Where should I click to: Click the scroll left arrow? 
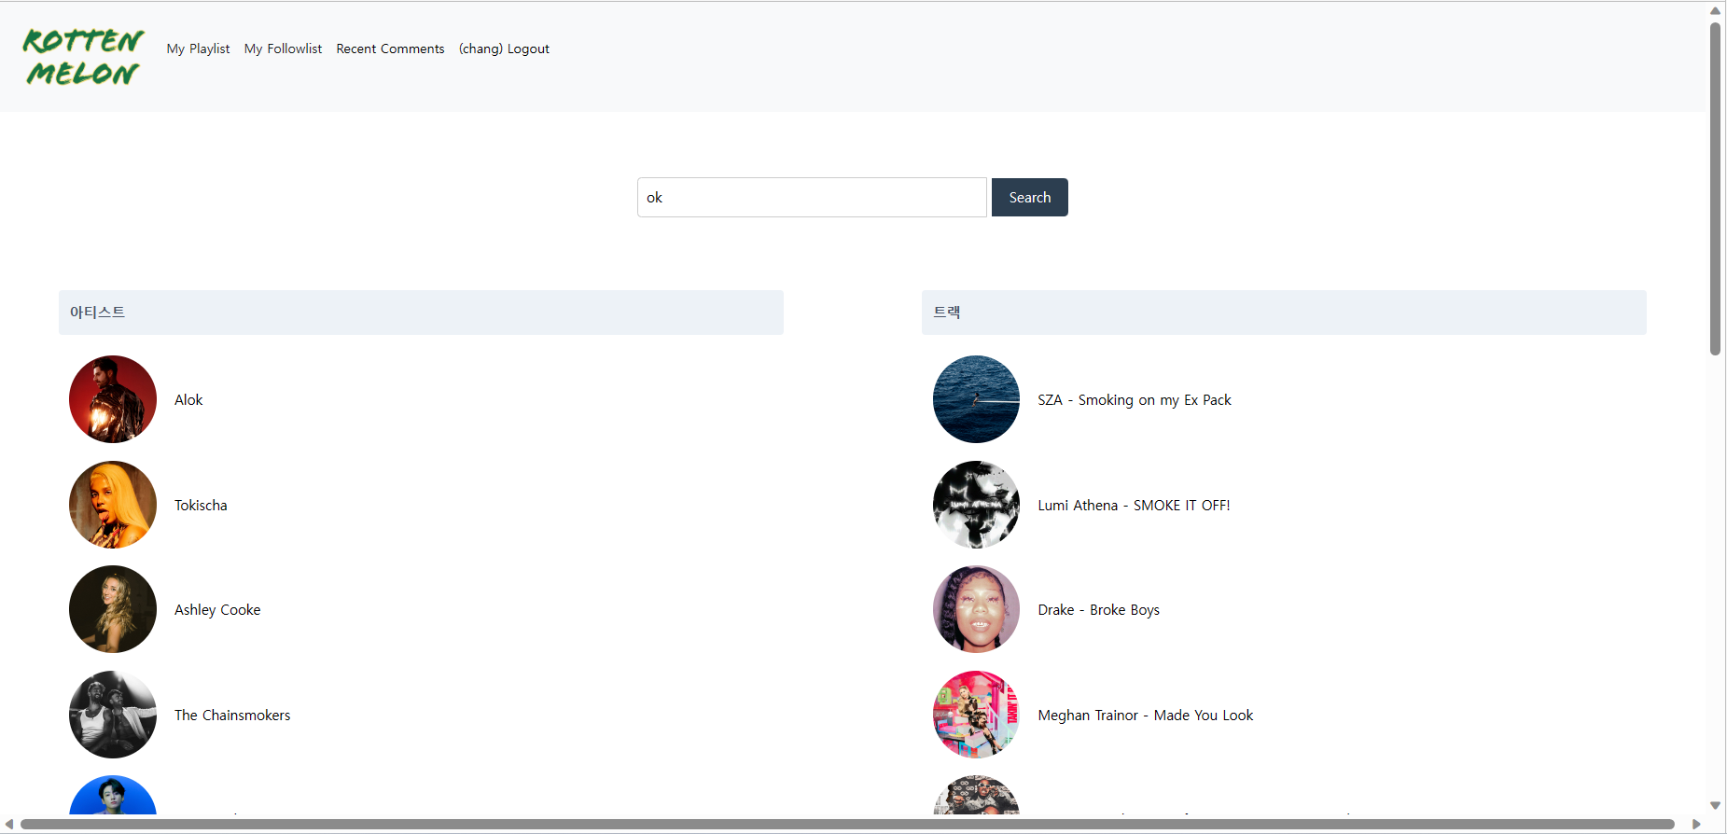coord(9,825)
